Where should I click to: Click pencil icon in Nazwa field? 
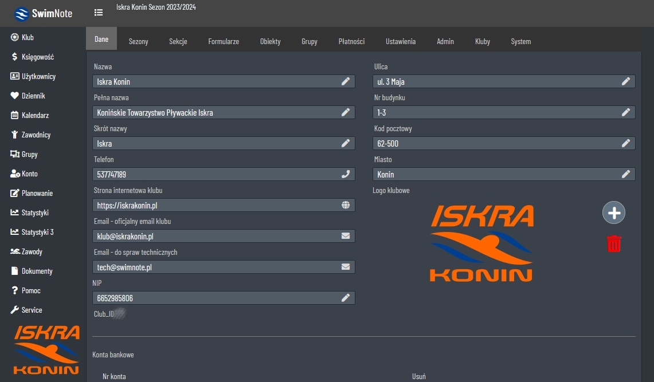346,82
